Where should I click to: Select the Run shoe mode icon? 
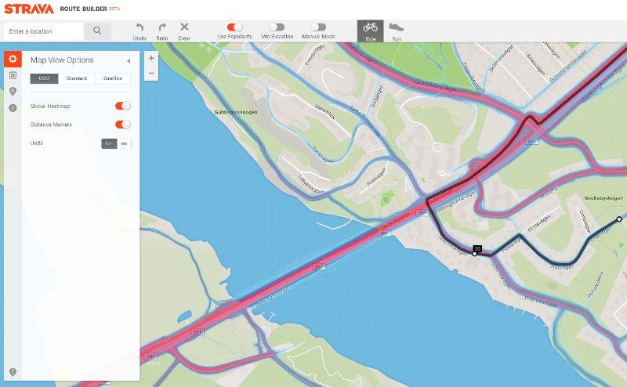[397, 27]
